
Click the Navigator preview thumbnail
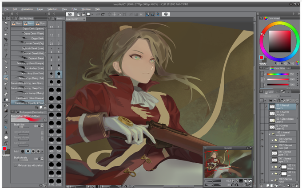[x=228, y=164]
